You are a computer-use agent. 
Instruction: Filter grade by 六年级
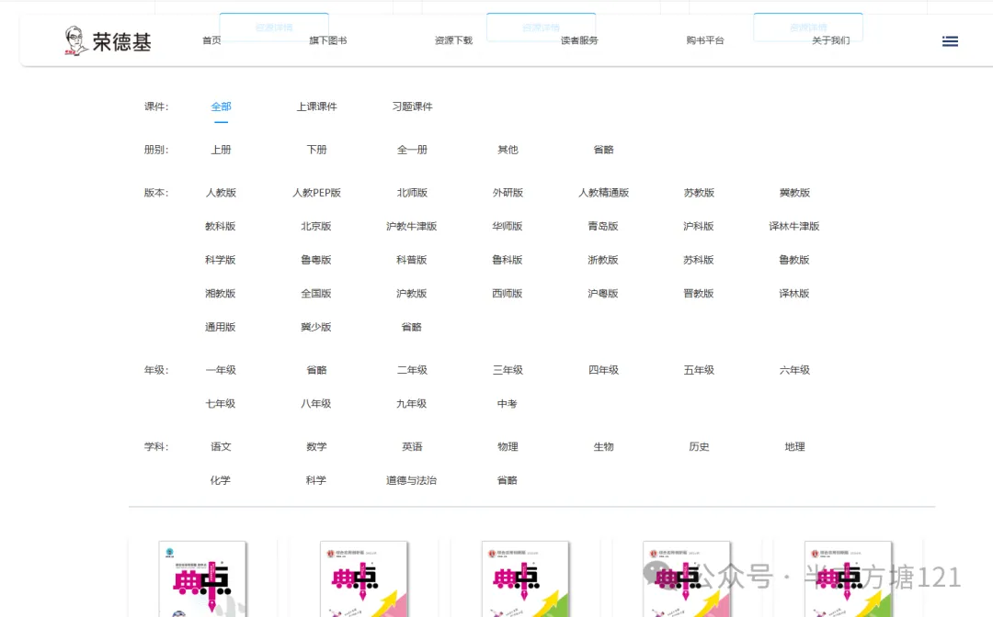click(x=794, y=370)
